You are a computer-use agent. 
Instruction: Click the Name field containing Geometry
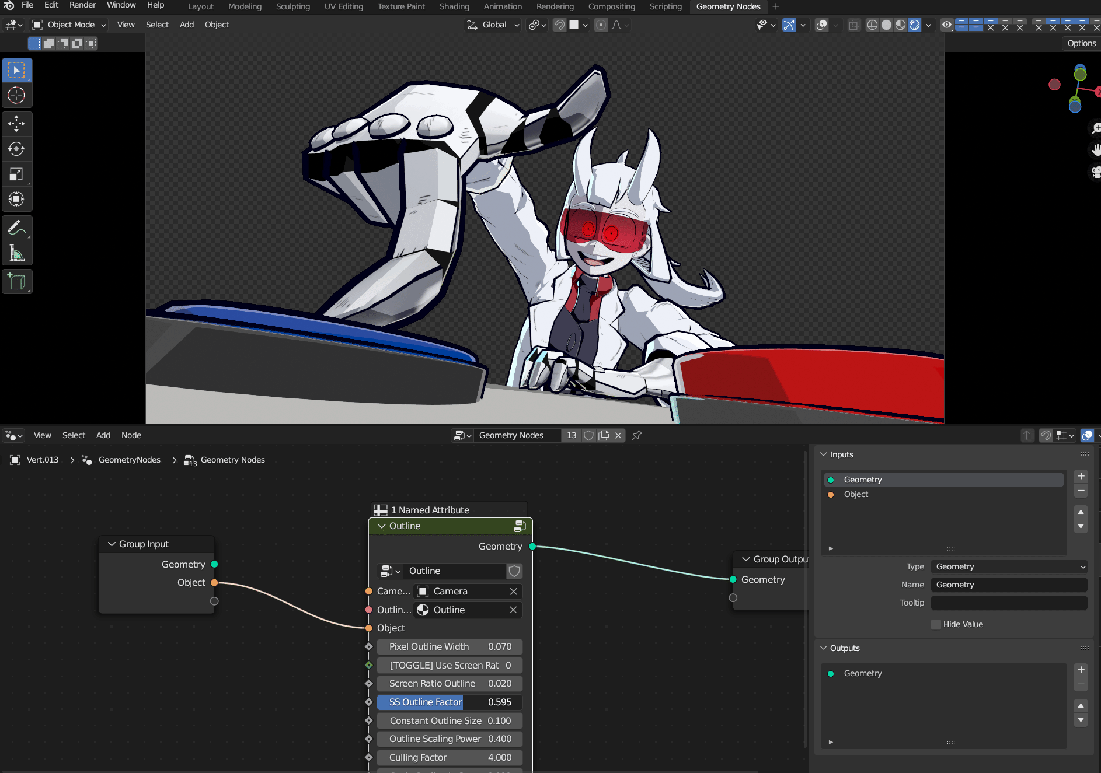1009,585
